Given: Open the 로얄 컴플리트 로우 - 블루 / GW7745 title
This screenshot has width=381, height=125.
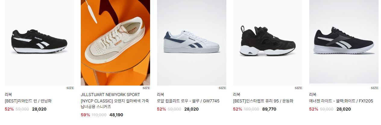Looking at the screenshot, I should (x=188, y=101).
